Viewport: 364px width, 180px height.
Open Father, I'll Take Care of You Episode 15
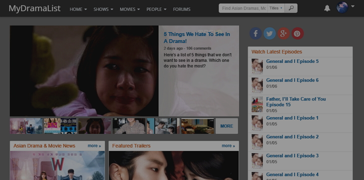click(296, 101)
